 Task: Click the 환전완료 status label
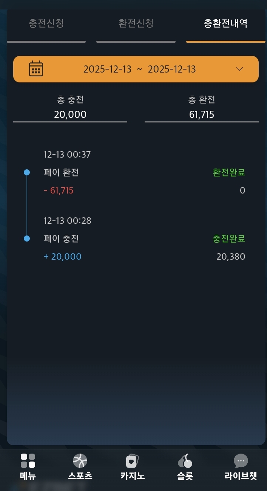click(x=229, y=172)
